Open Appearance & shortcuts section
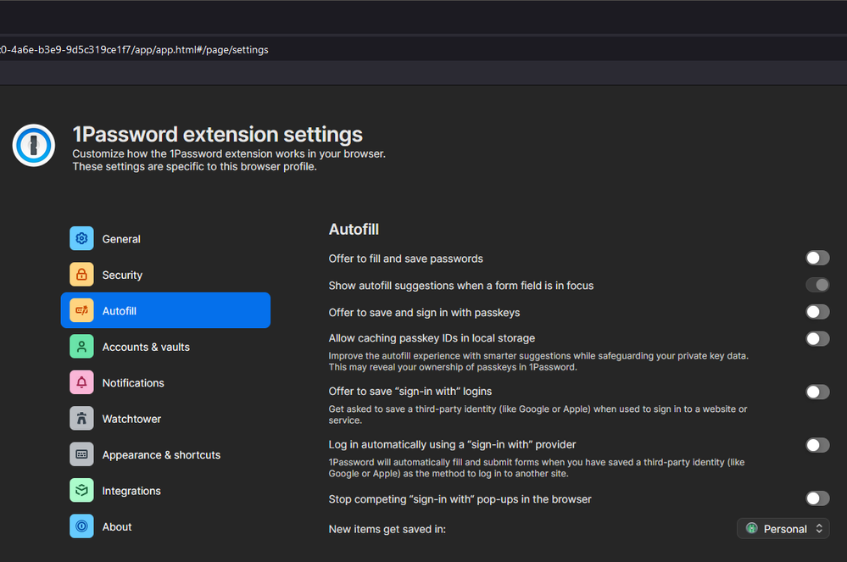Image resolution: width=847 pixels, height=562 pixels. point(165,454)
